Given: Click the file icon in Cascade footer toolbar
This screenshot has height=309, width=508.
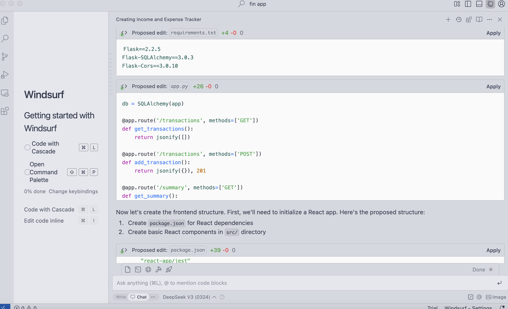Looking at the screenshot, I should pyautogui.click(x=128, y=270).
